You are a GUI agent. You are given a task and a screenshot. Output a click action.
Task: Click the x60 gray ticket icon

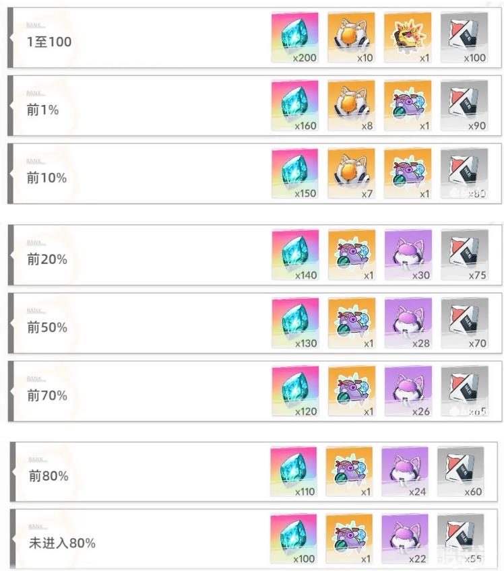point(461,472)
